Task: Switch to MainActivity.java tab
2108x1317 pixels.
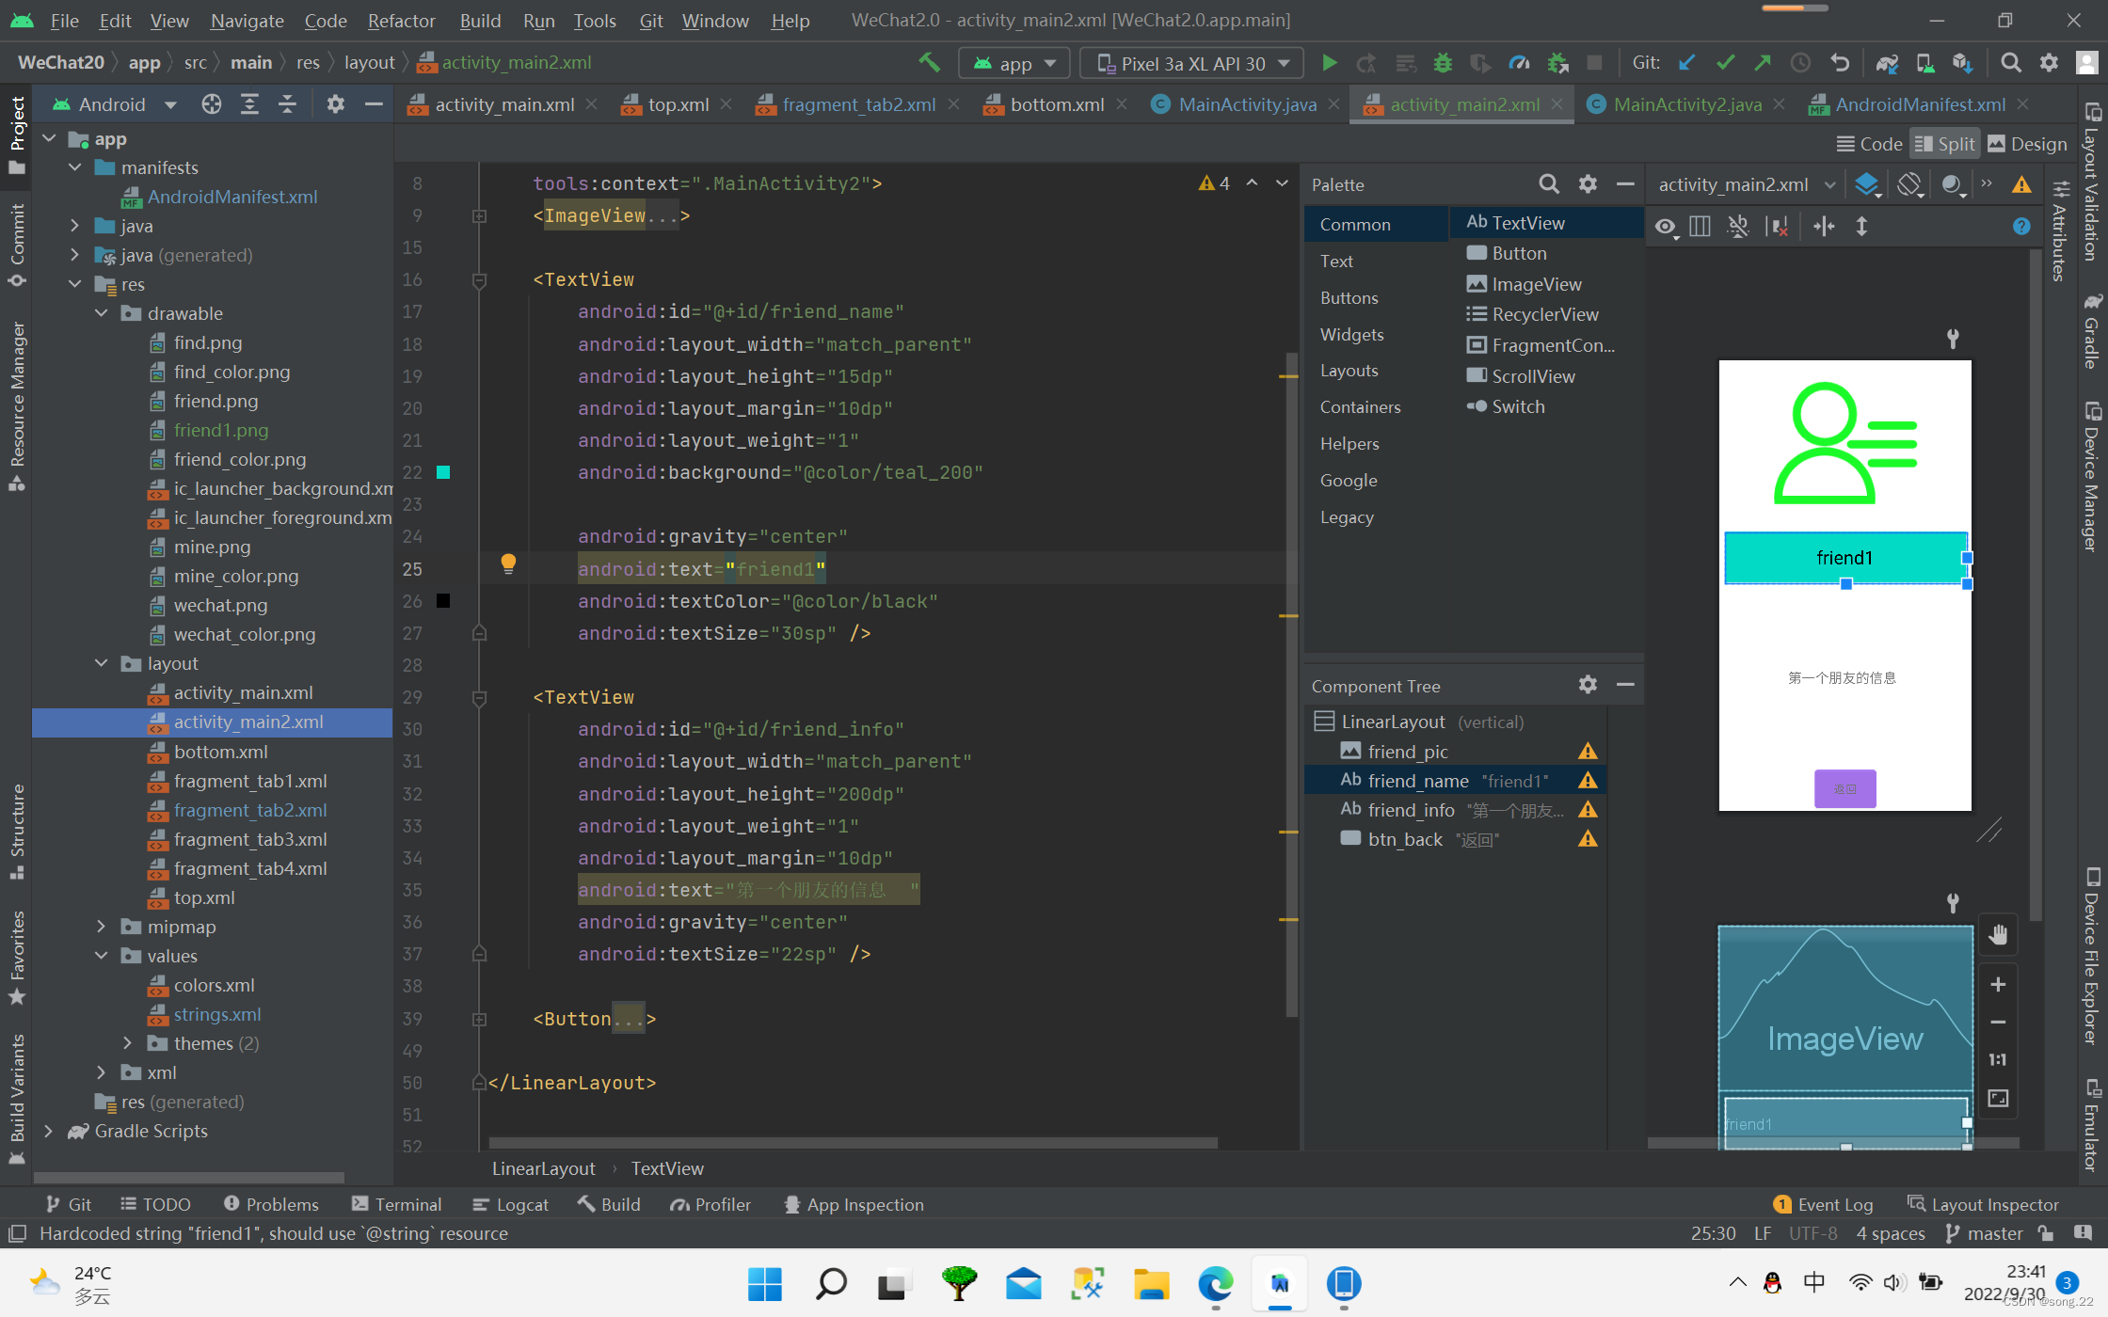Action: pos(1247,104)
